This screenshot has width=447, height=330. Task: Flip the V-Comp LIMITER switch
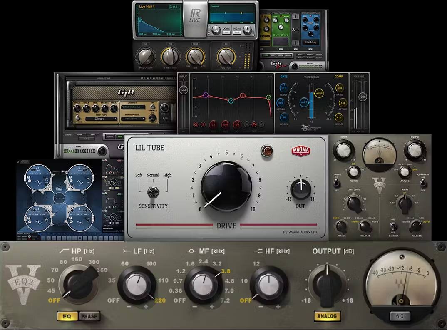(336, 183)
